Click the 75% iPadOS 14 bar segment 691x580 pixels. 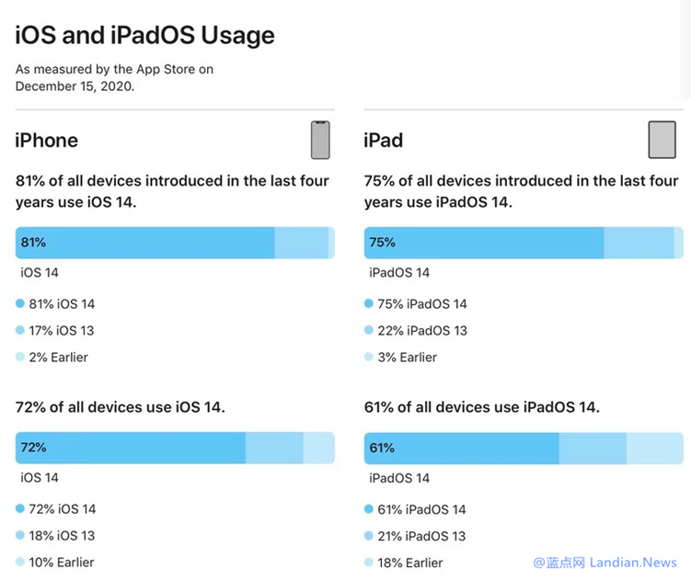483,243
